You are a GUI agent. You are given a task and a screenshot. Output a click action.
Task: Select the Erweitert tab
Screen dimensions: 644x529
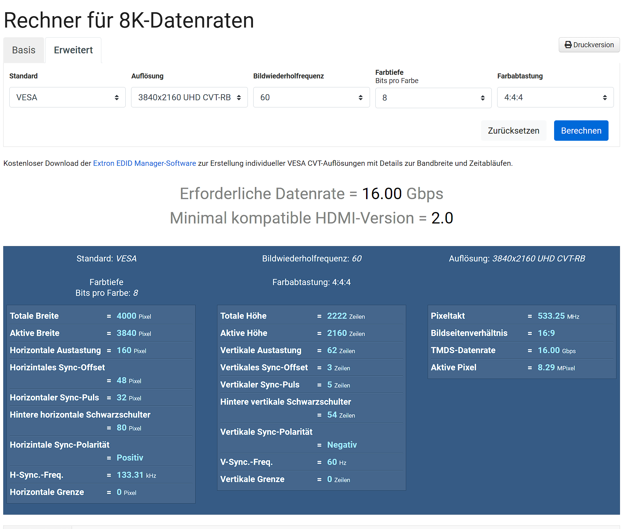click(x=73, y=50)
